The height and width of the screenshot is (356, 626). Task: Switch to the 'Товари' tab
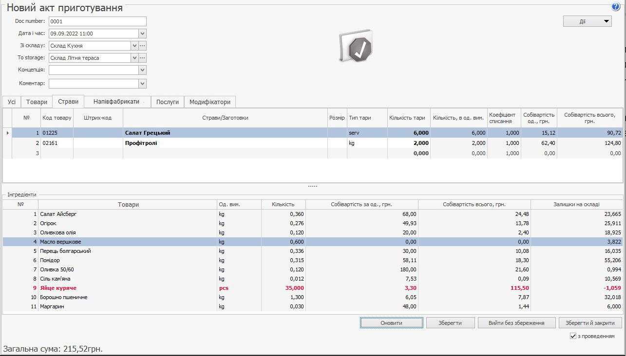tap(37, 102)
